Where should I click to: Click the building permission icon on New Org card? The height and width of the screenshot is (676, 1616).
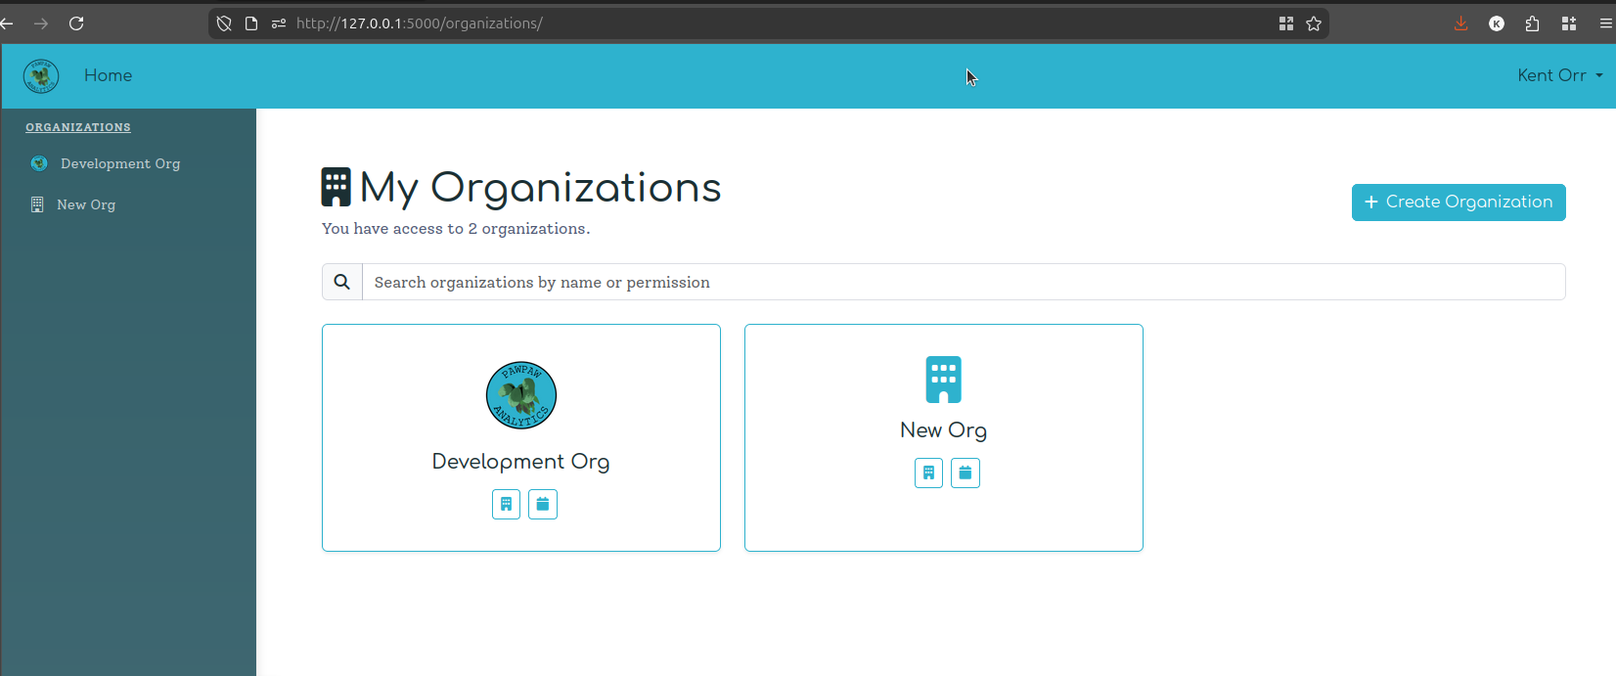[x=928, y=473]
